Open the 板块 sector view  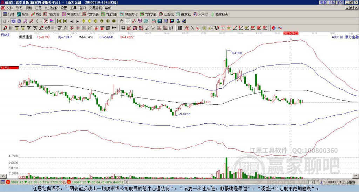(x=22, y=14)
